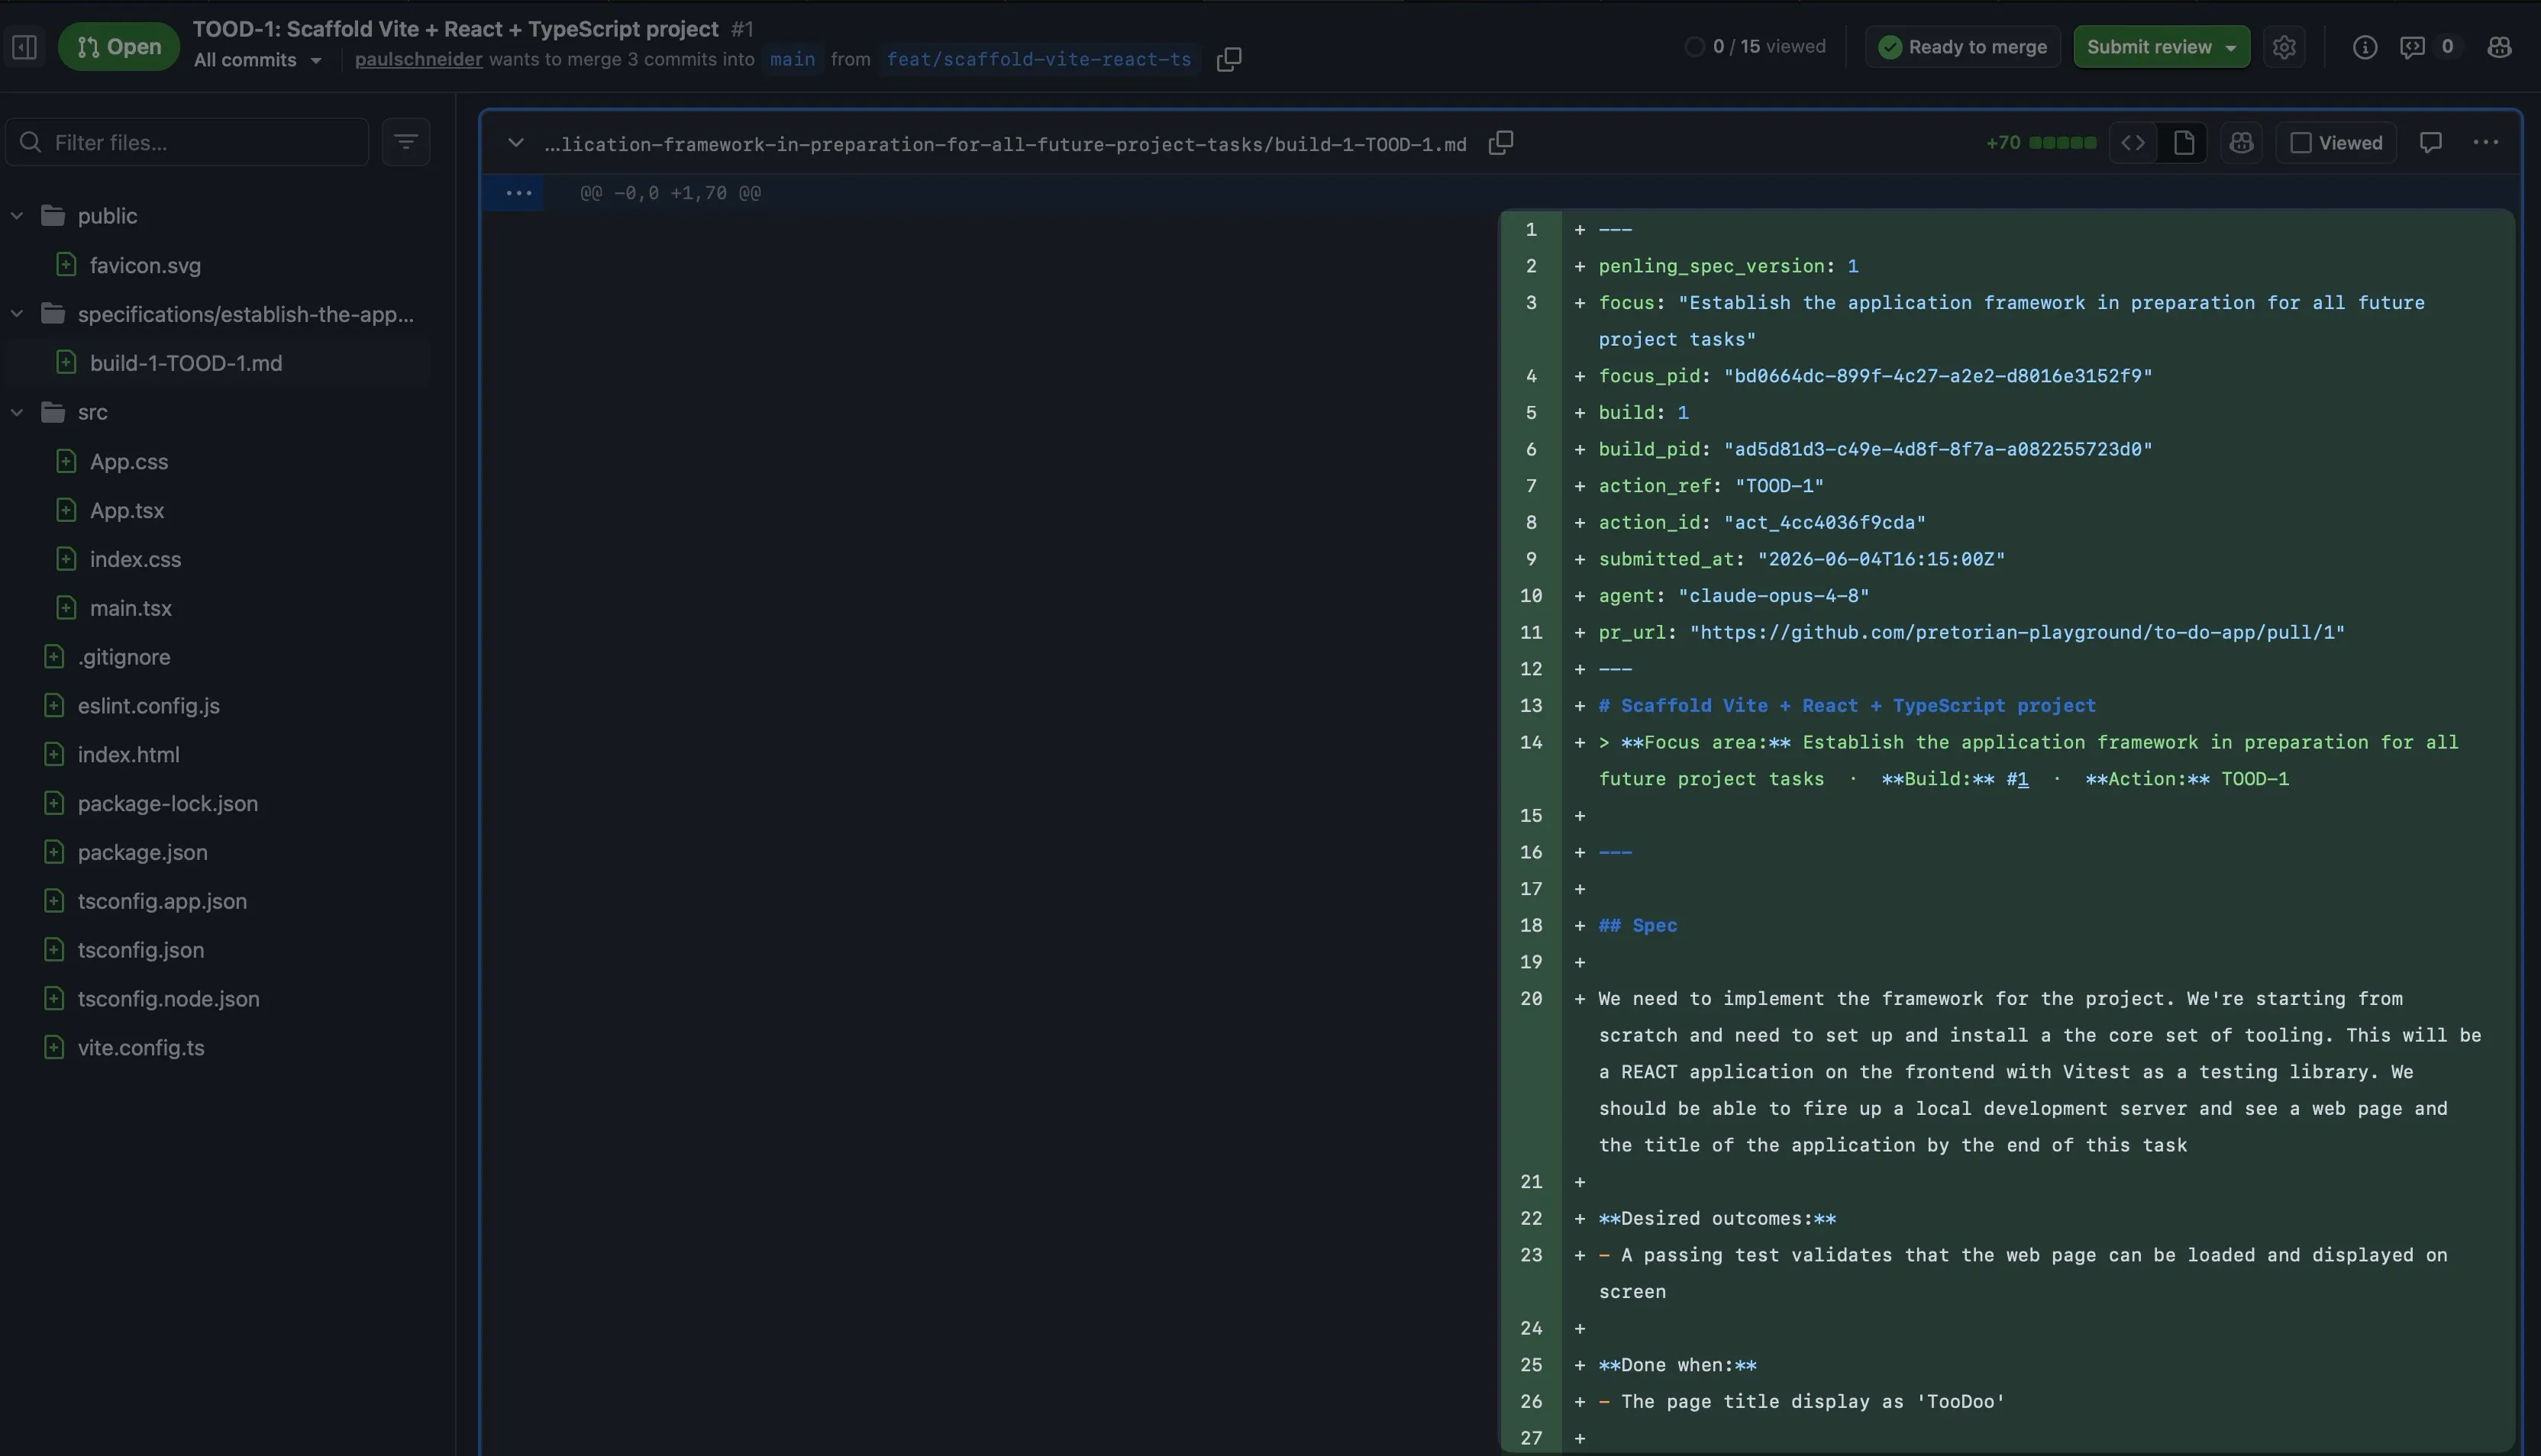Open the Copilot icon in the header
The image size is (2541, 1456).
tap(2499, 47)
